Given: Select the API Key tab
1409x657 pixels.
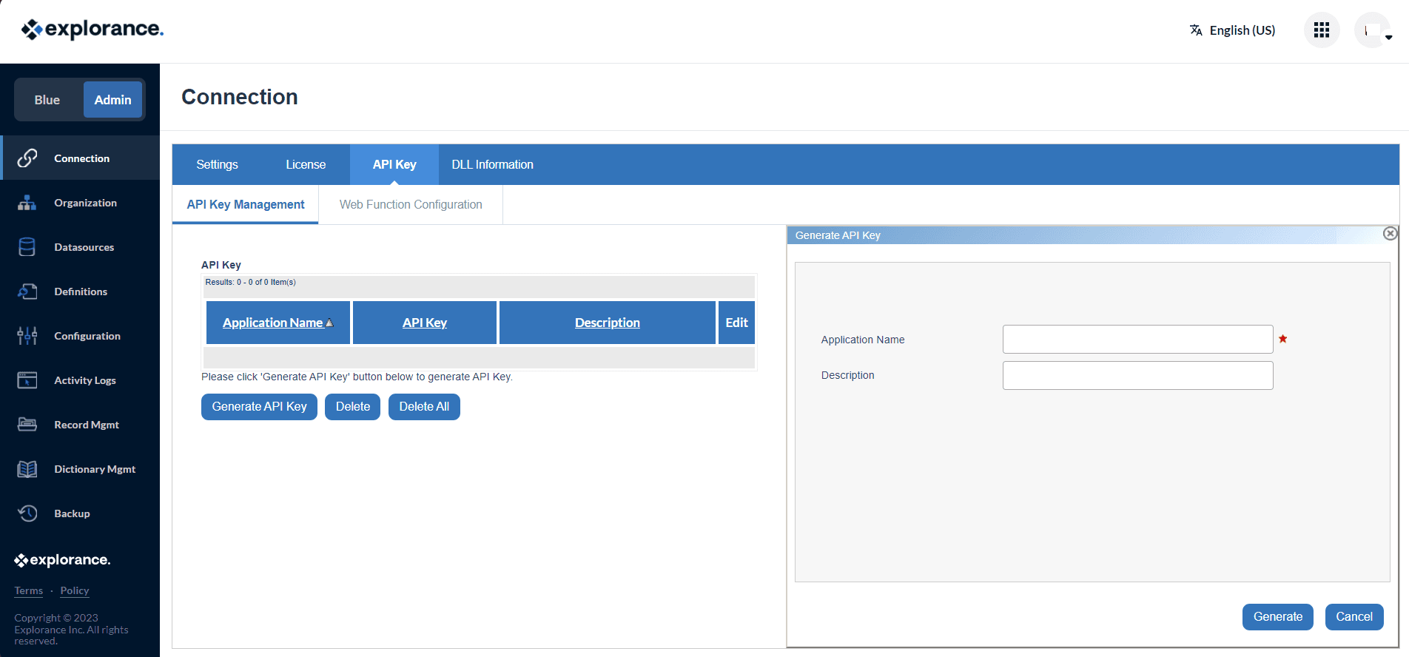Looking at the screenshot, I should 394,164.
